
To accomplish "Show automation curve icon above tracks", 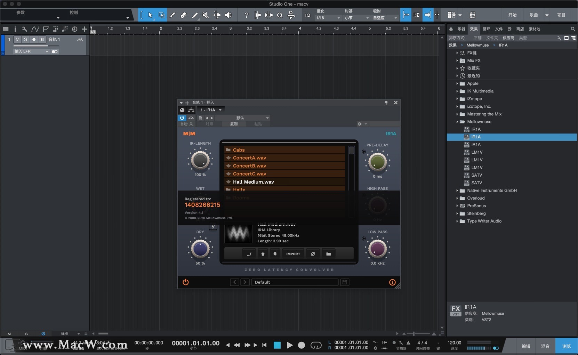I will (x=35, y=29).
